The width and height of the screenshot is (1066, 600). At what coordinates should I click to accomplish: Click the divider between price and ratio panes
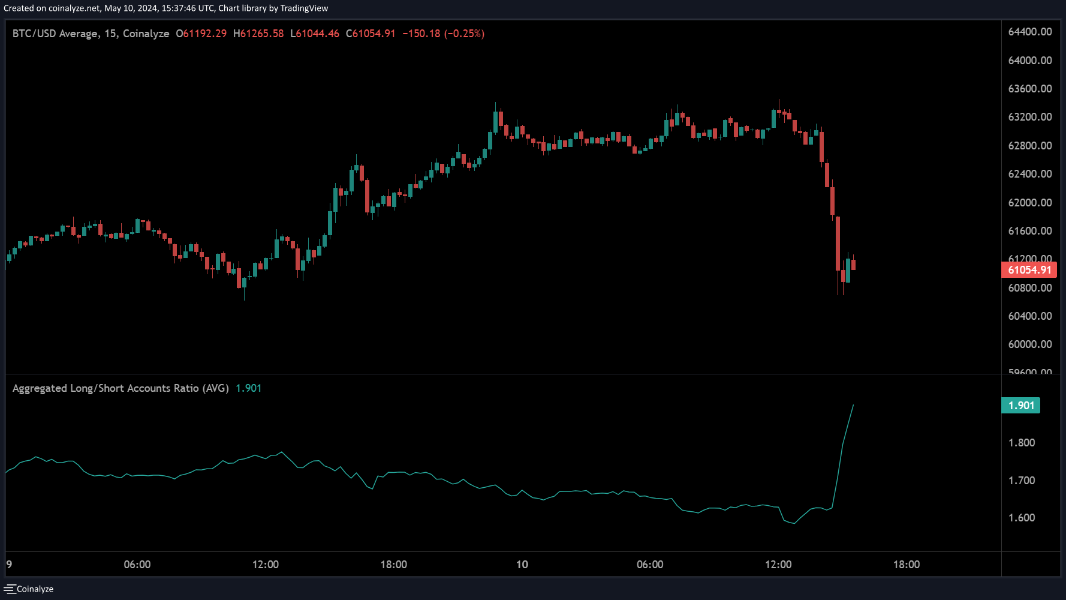pyautogui.click(x=504, y=374)
